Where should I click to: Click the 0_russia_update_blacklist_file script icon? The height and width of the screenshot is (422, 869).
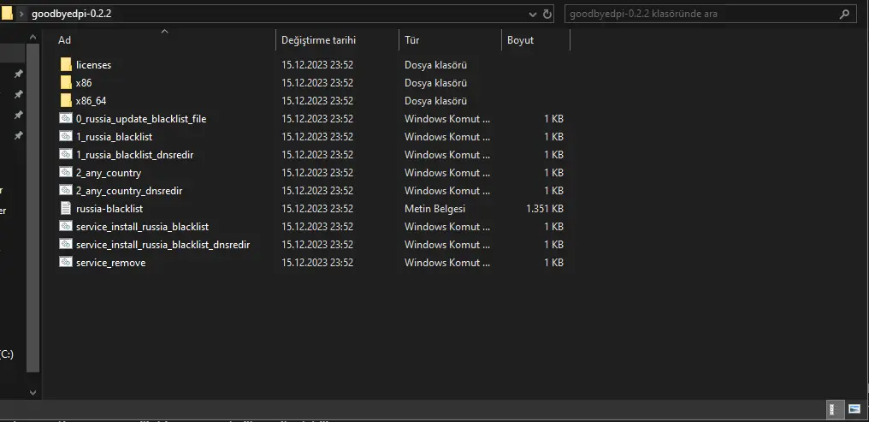click(66, 119)
